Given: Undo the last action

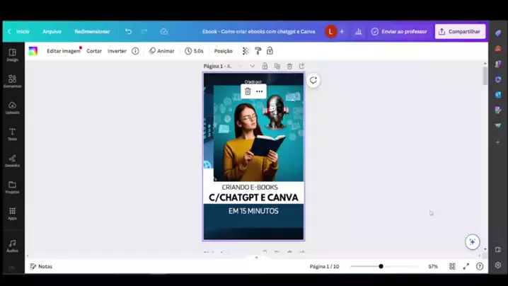Looking at the screenshot, I should tap(128, 31).
